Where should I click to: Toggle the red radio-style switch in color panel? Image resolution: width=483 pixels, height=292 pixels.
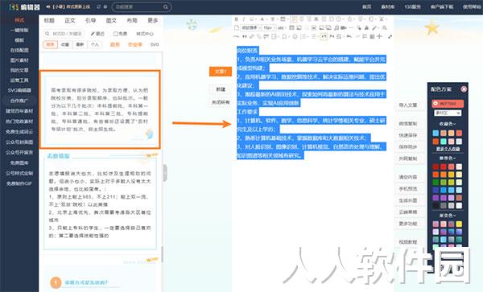pyautogui.click(x=436, y=104)
